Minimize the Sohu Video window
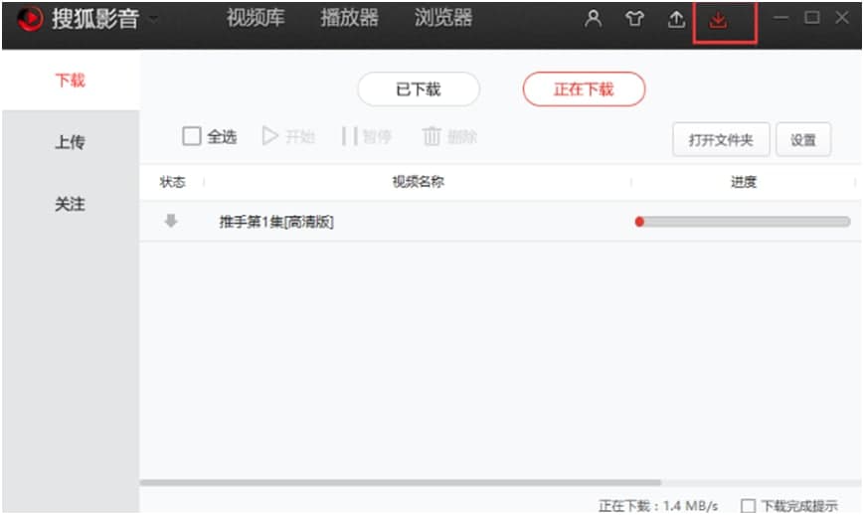Viewport: 864px width, 515px height. (x=780, y=18)
